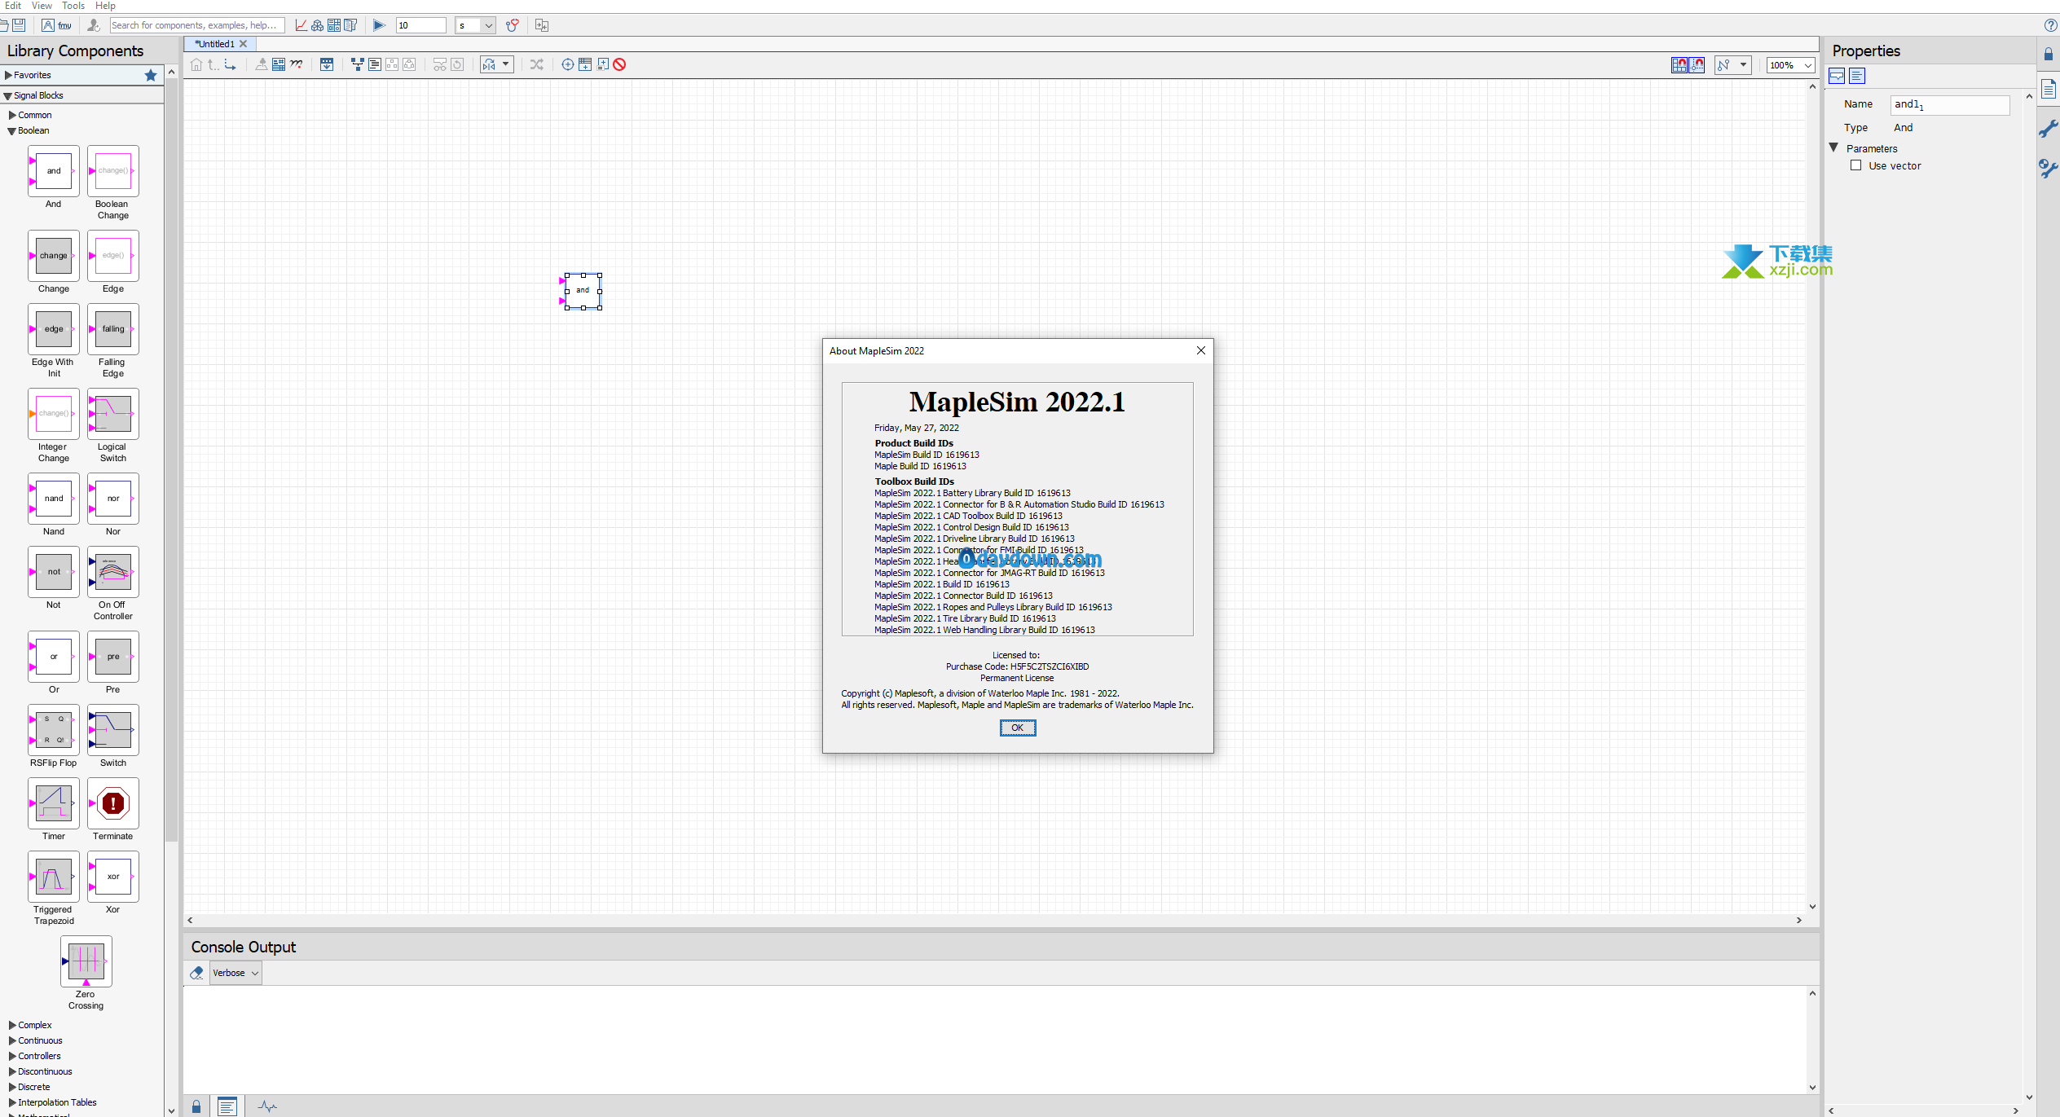Collapse the Signal Blocks palette

pos(8,95)
